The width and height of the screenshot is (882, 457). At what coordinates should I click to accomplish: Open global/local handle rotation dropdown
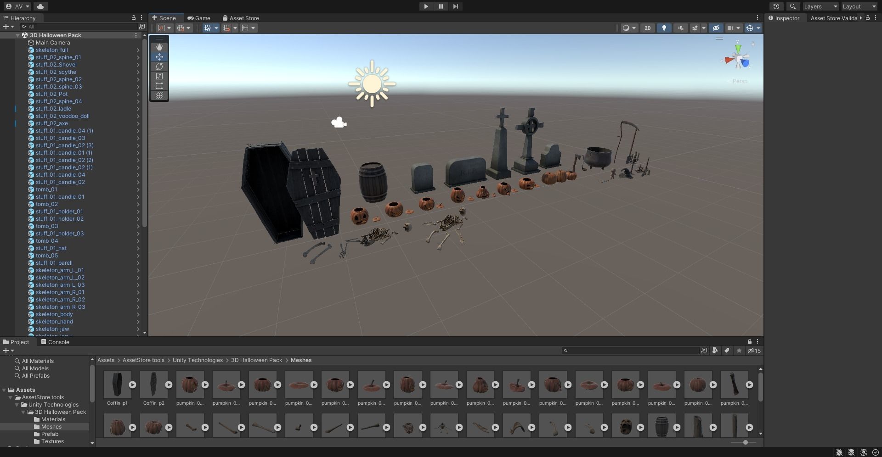[x=184, y=28]
